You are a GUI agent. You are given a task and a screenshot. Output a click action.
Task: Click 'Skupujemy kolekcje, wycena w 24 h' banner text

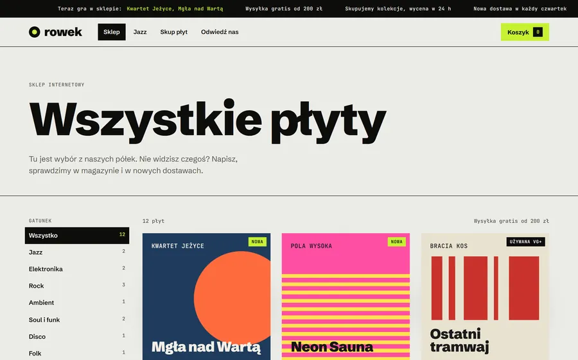pos(398,8)
